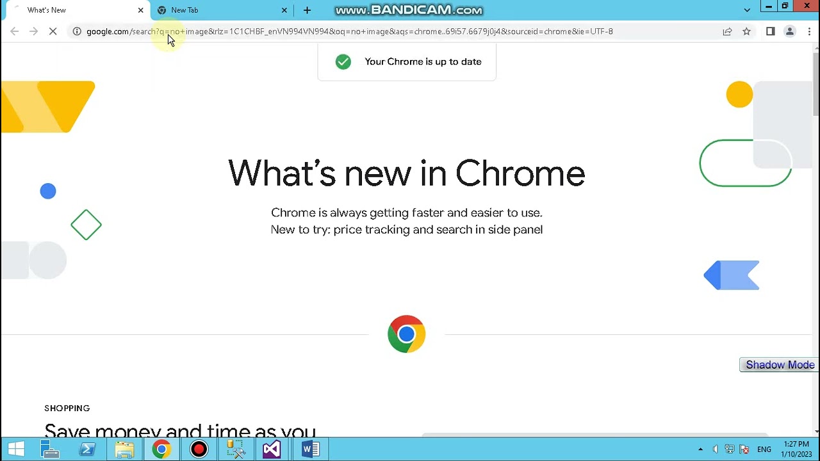The width and height of the screenshot is (820, 461).
Task: Open File Explorer from the taskbar
Action: tap(124, 449)
